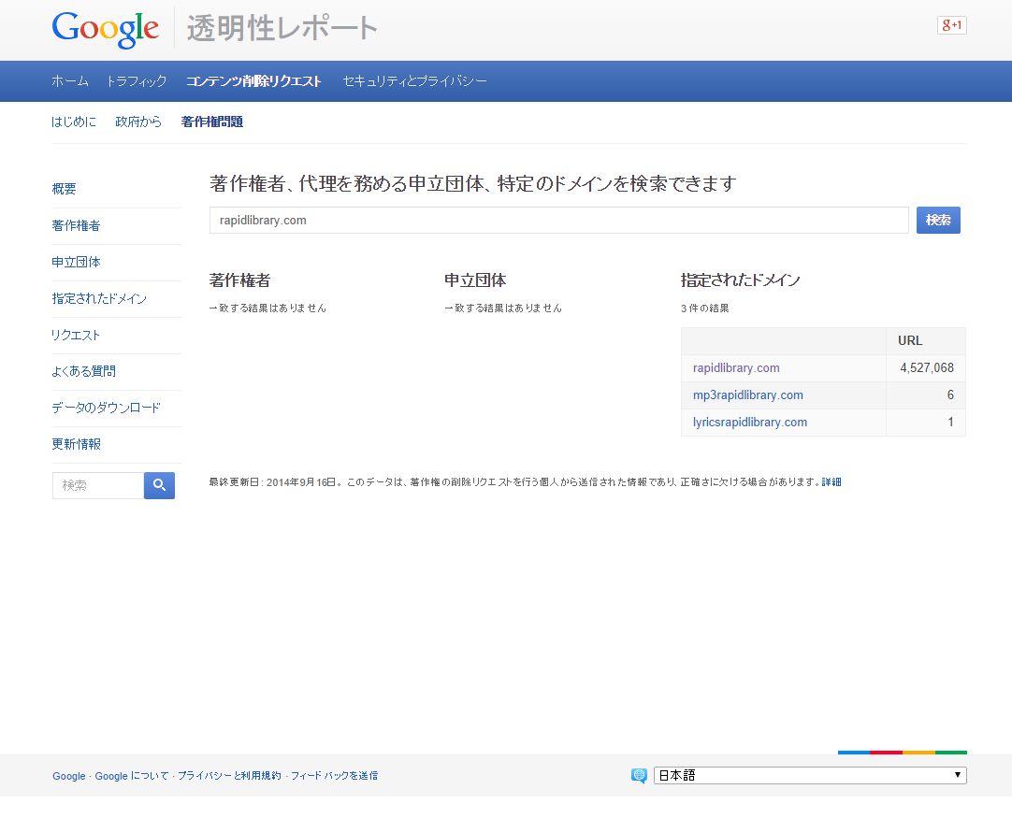Open プライバシーと利用規約 footer link
The image size is (1012, 818).
pos(229,776)
